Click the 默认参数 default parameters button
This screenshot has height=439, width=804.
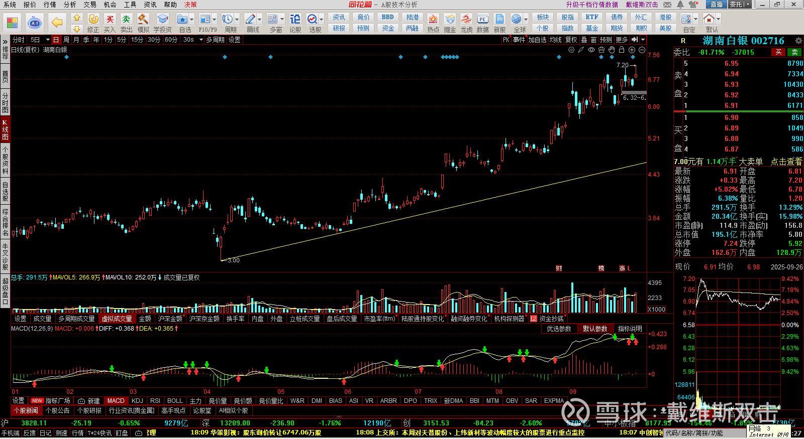594,329
